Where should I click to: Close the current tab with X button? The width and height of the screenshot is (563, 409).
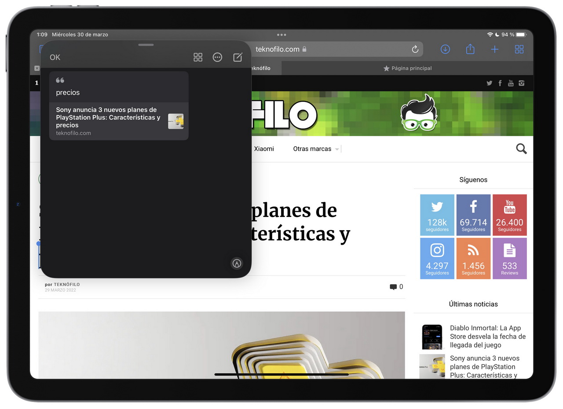pyautogui.click(x=37, y=68)
